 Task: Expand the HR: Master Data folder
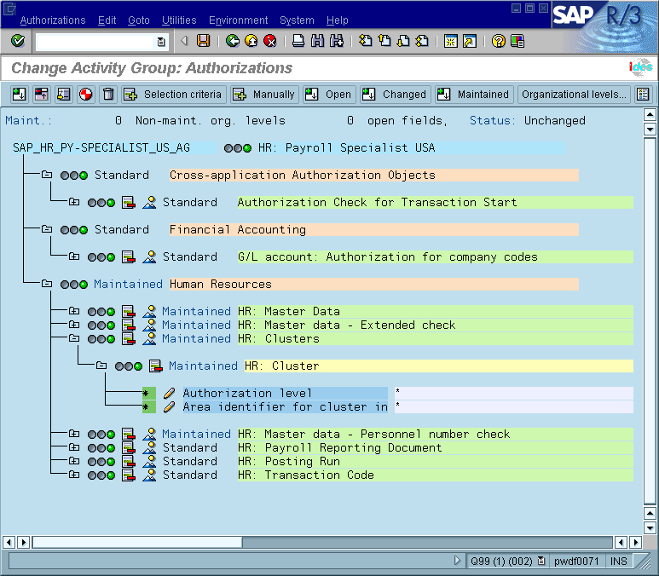74,312
